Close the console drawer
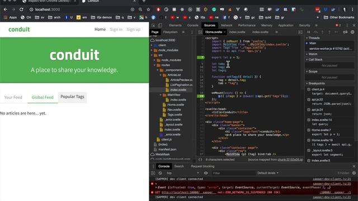 point(354,166)
